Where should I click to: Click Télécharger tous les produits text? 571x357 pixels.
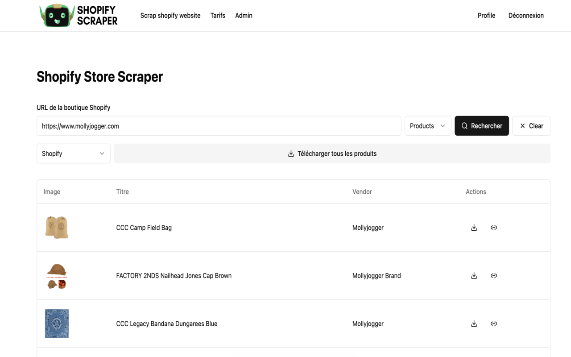click(337, 154)
